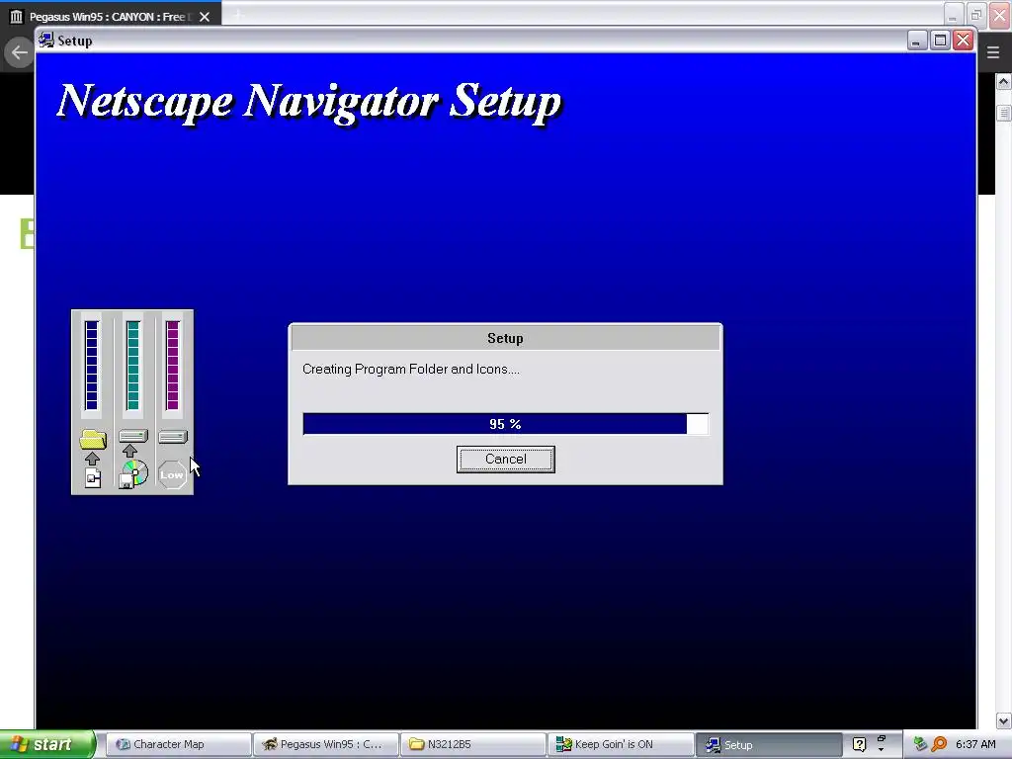The height and width of the screenshot is (759, 1012).
Task: Click the 95 % progress bar
Action: 505,424
